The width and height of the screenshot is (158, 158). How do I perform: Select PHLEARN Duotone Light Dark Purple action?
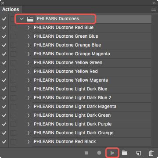[73, 124]
